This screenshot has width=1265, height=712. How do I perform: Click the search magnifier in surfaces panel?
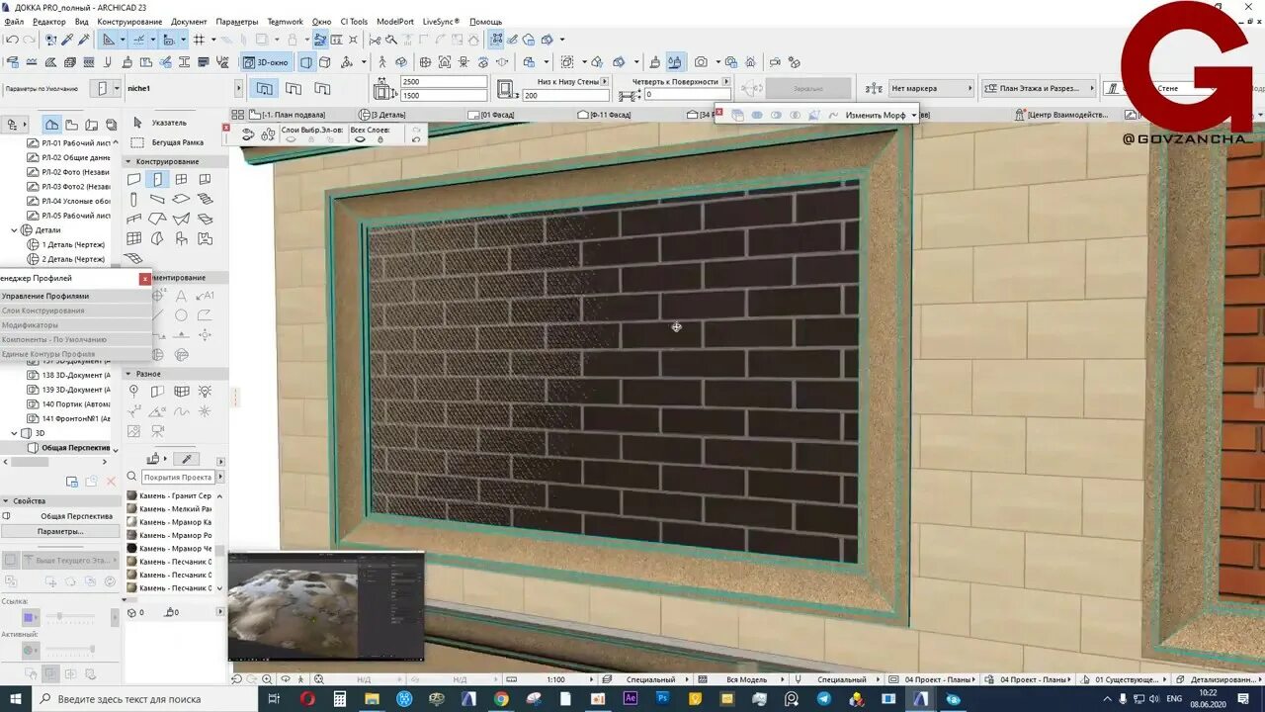point(132,477)
